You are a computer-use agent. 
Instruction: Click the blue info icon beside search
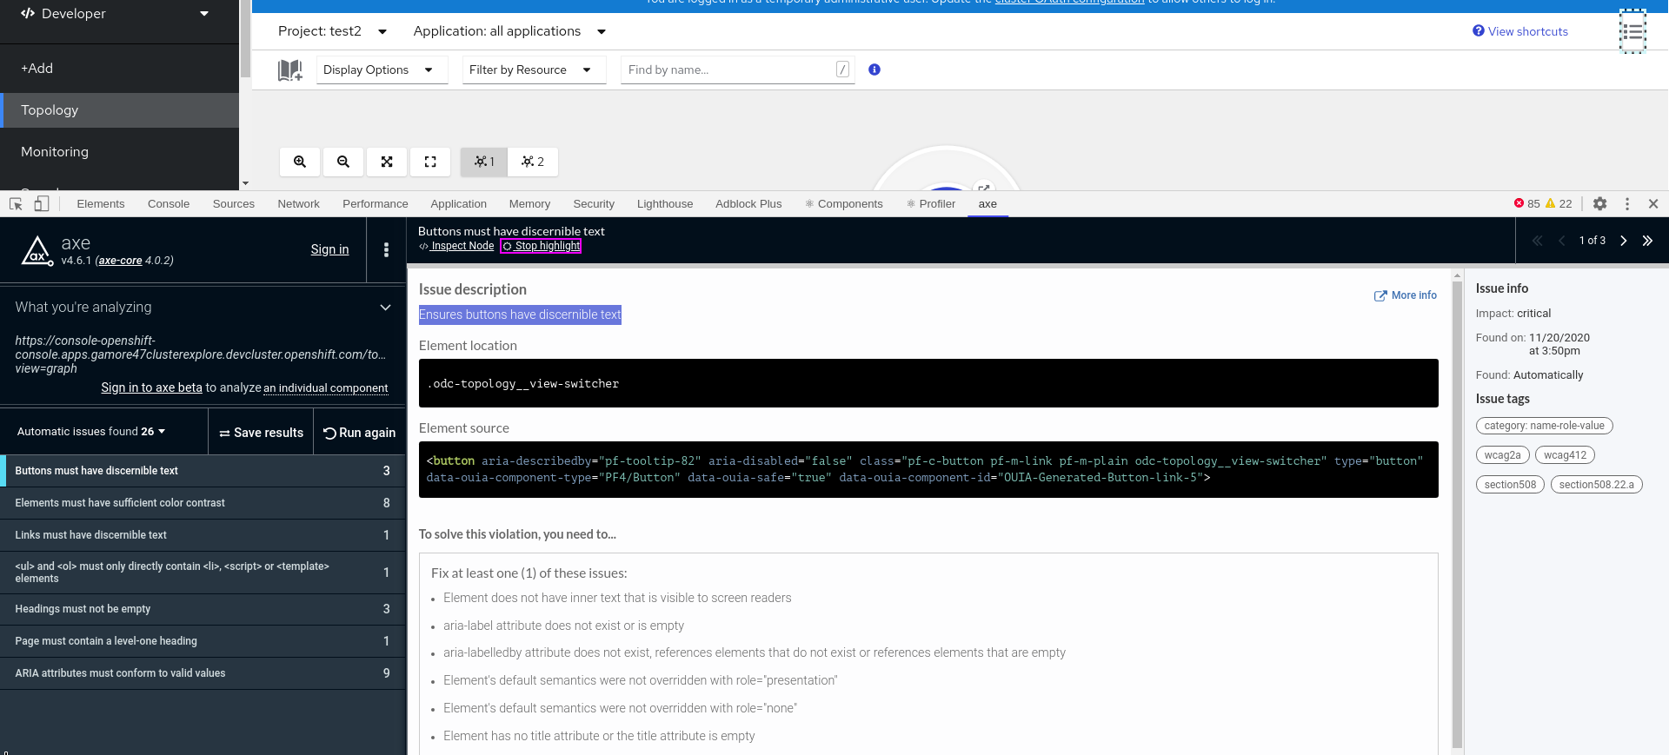click(874, 70)
